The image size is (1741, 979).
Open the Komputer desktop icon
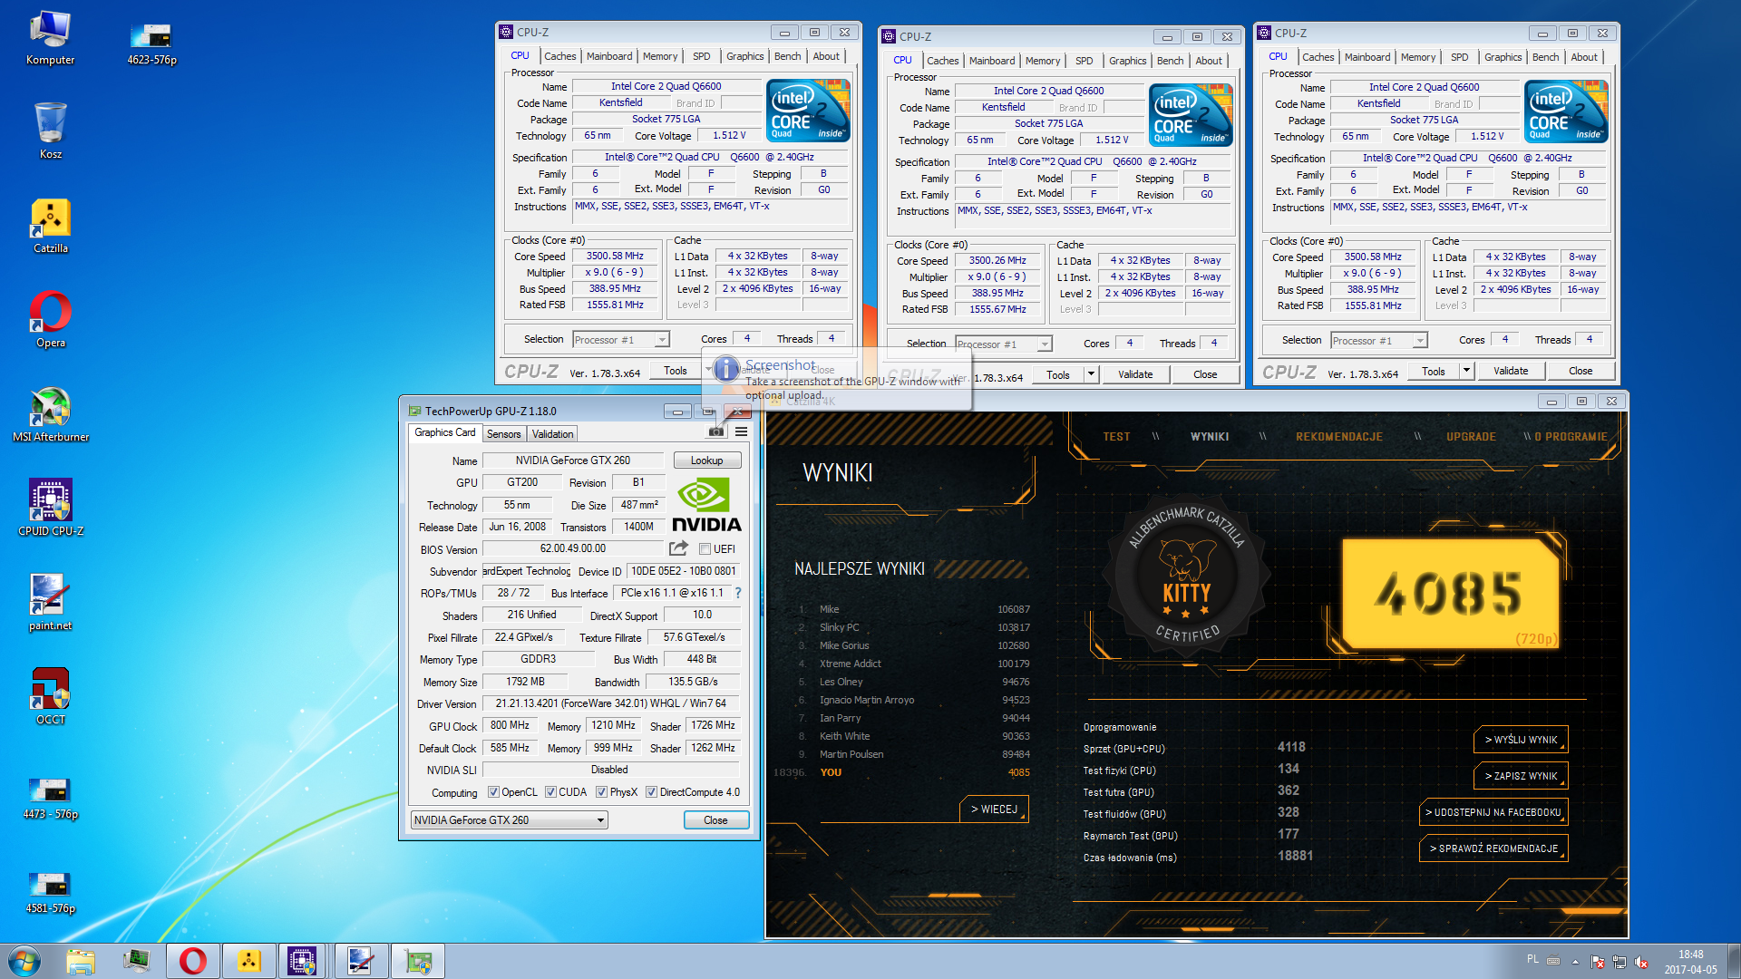click(51, 38)
